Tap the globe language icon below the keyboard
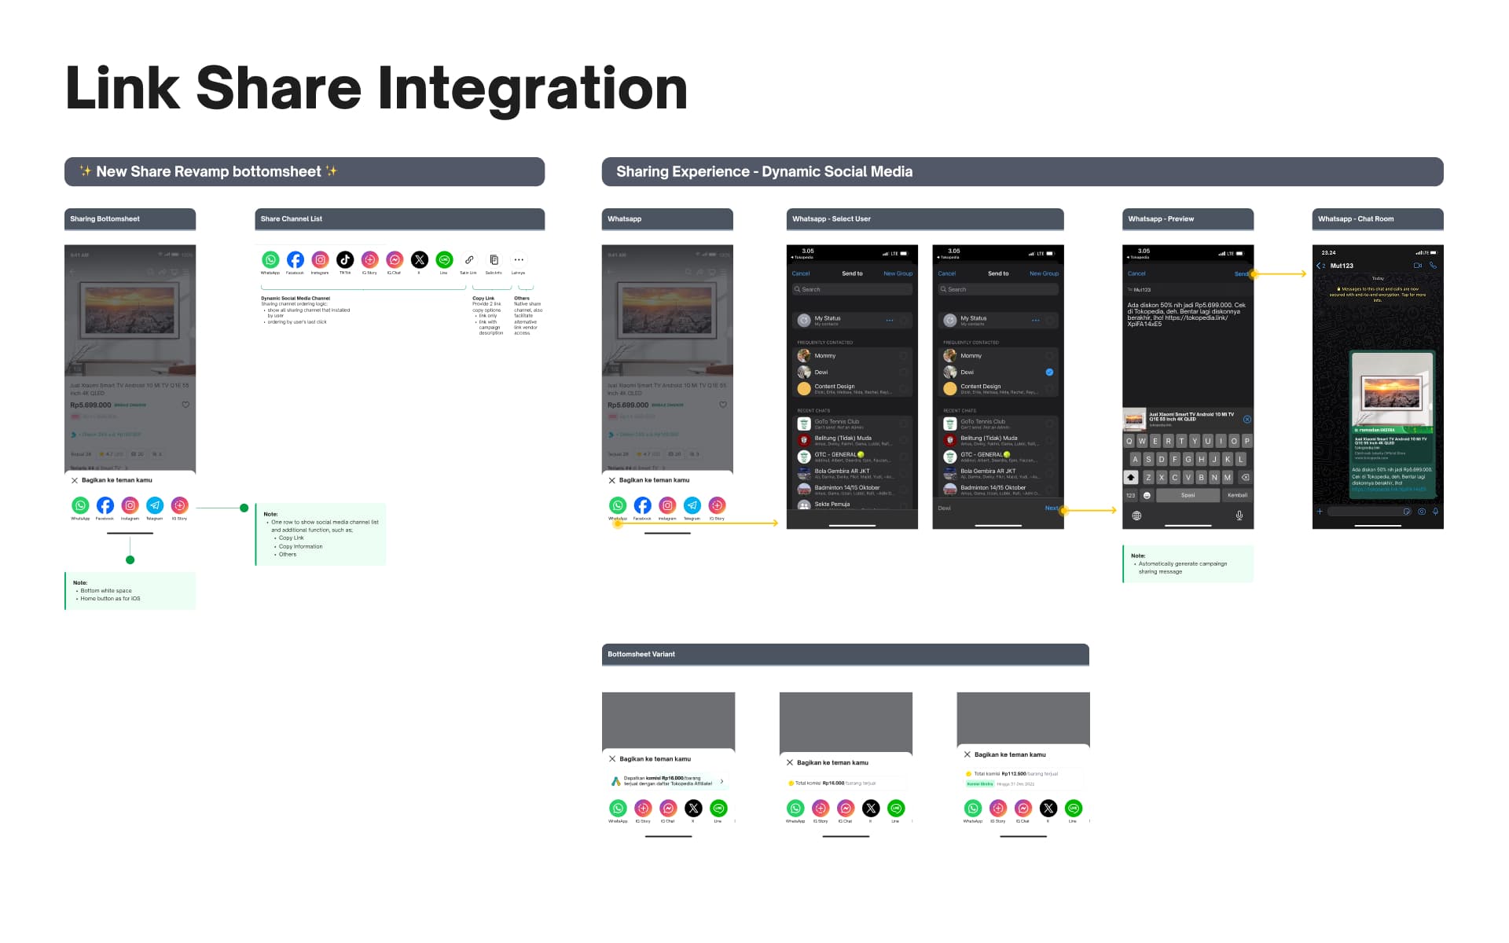 coord(1136,516)
